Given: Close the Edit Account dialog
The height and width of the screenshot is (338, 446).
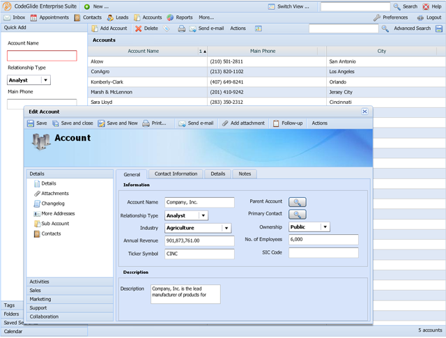Looking at the screenshot, I should coord(364,112).
